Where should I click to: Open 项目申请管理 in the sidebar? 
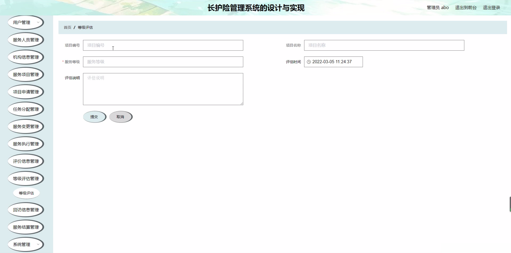[x=26, y=92]
